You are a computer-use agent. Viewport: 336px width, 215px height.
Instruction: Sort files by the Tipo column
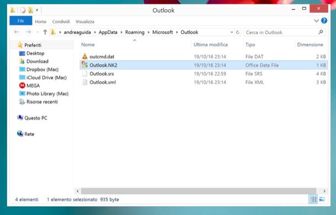point(250,45)
